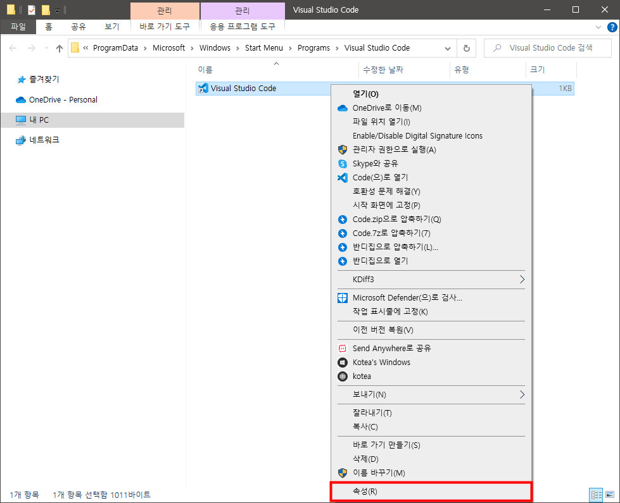Sort by the 이름 column header
Viewport: 620px width, 503px height.
[x=277, y=70]
